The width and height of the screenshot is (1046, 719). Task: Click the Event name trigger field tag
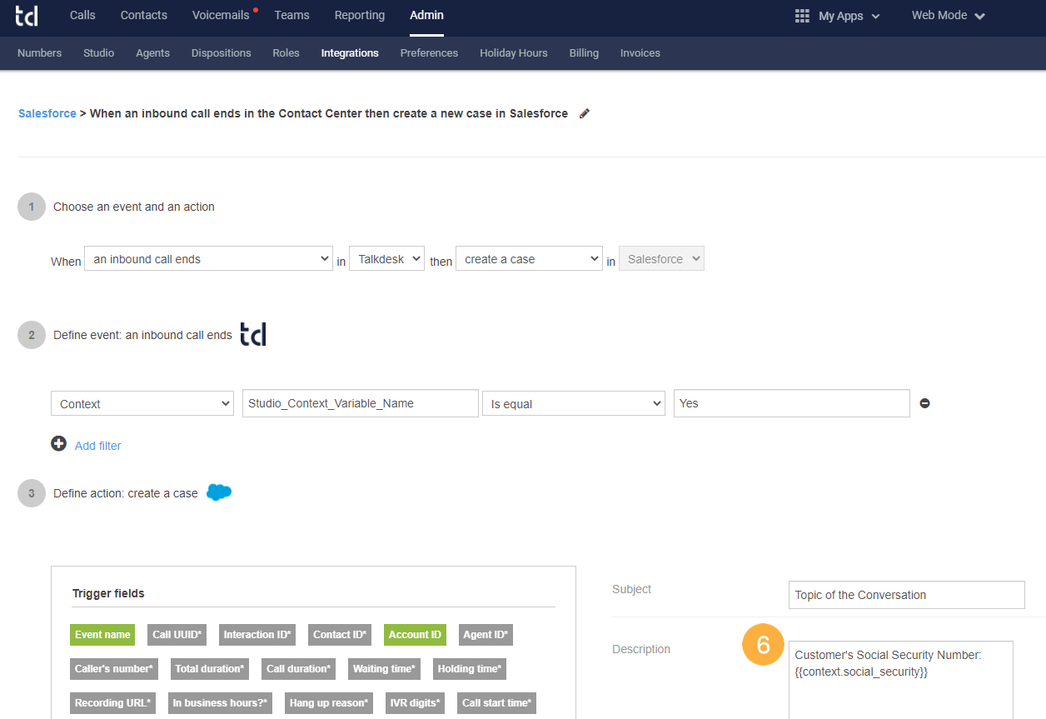(x=102, y=635)
